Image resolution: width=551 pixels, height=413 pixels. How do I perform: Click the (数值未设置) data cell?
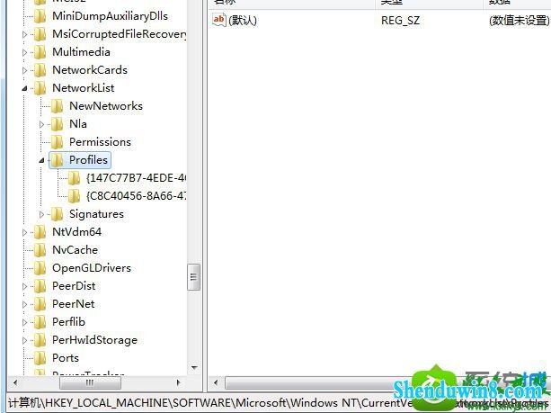520,20
